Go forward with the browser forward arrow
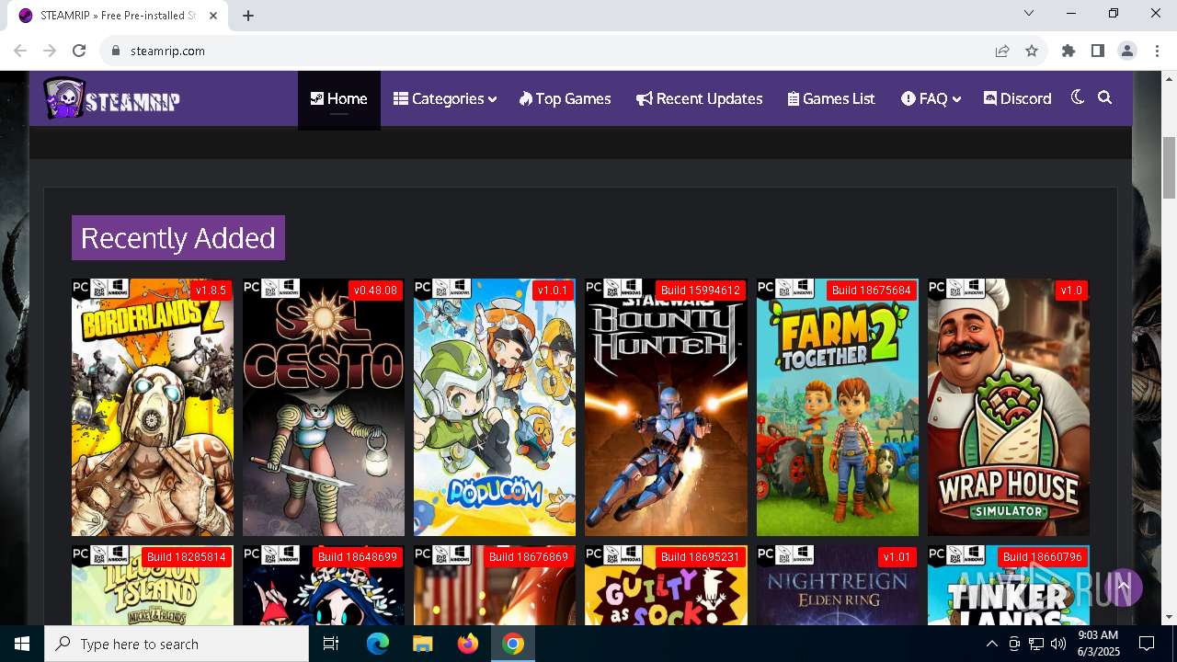This screenshot has height=662, width=1177. pyautogui.click(x=50, y=51)
